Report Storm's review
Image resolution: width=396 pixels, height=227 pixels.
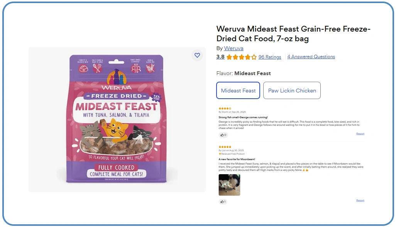(360, 134)
